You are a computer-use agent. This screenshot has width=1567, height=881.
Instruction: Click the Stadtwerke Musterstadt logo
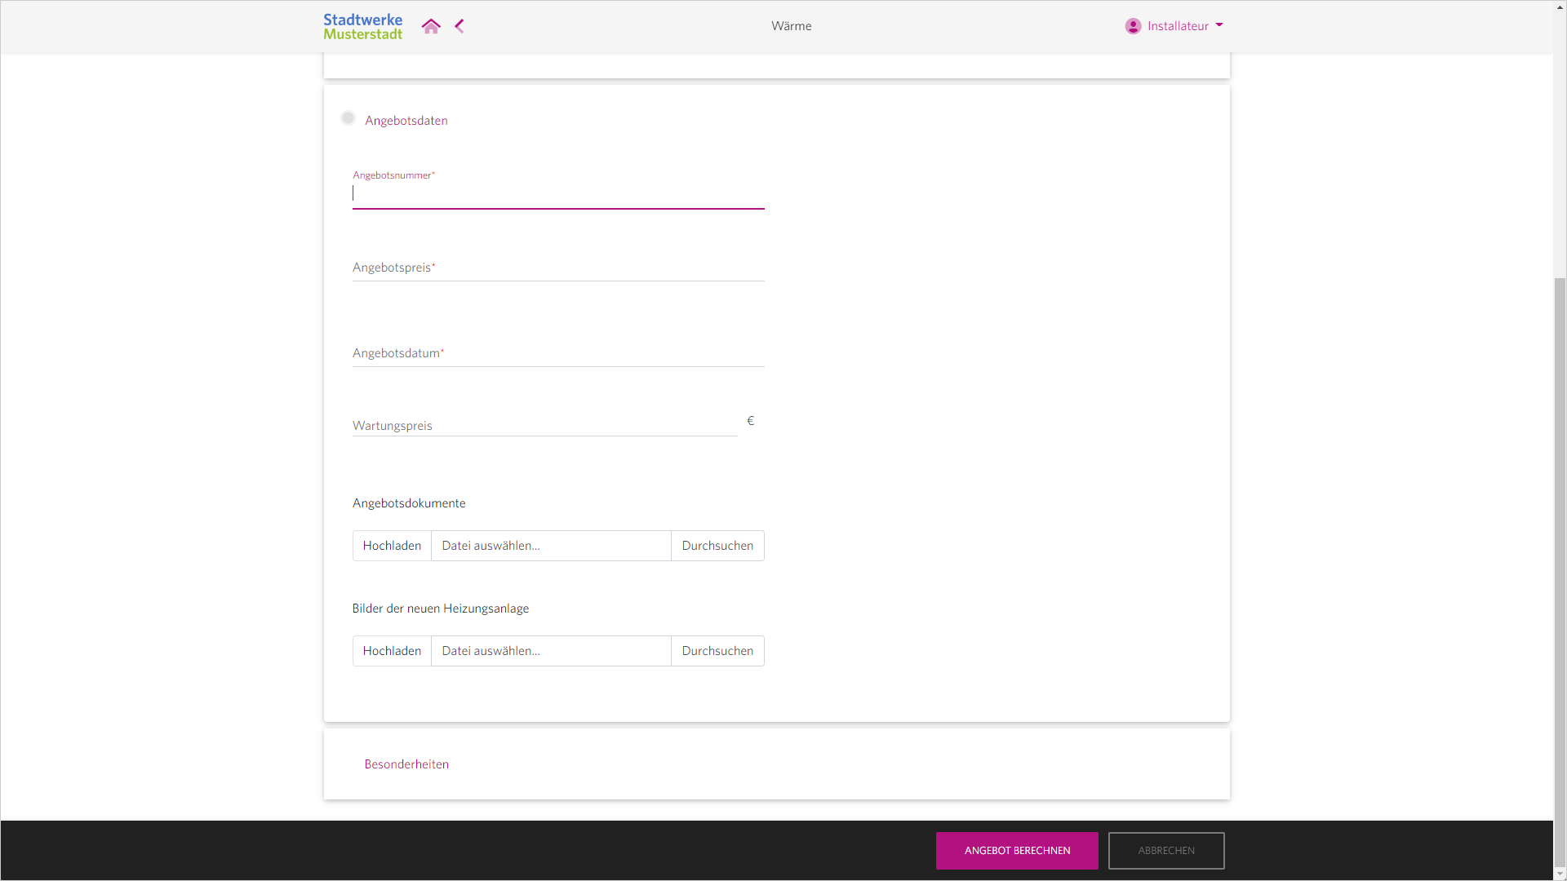362,26
